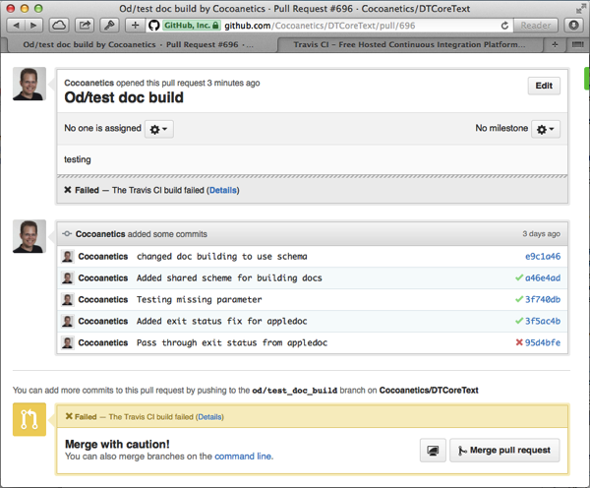Click author avatar on 'Pass through exit status' commit
Image resolution: width=590 pixels, height=488 pixels.
pos(67,342)
